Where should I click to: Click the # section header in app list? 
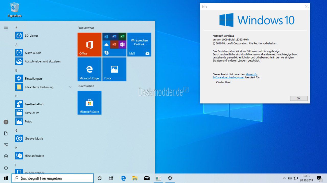tap(16, 27)
